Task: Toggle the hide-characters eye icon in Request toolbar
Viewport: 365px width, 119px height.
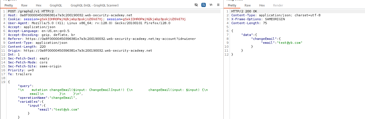Action: coord(196,5)
